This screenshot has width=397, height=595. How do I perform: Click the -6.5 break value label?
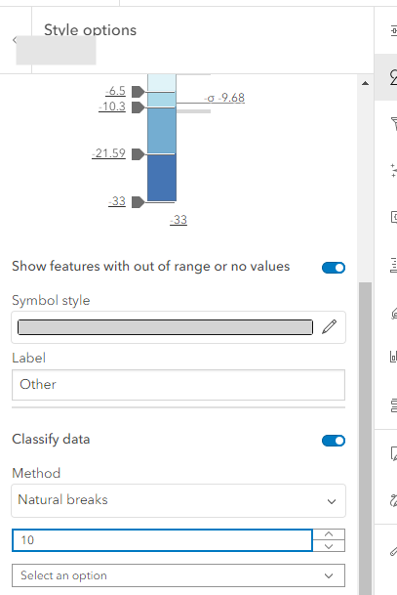[x=115, y=91]
